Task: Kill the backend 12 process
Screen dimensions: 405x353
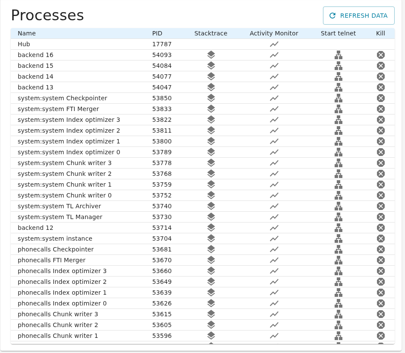Action: 381,228
